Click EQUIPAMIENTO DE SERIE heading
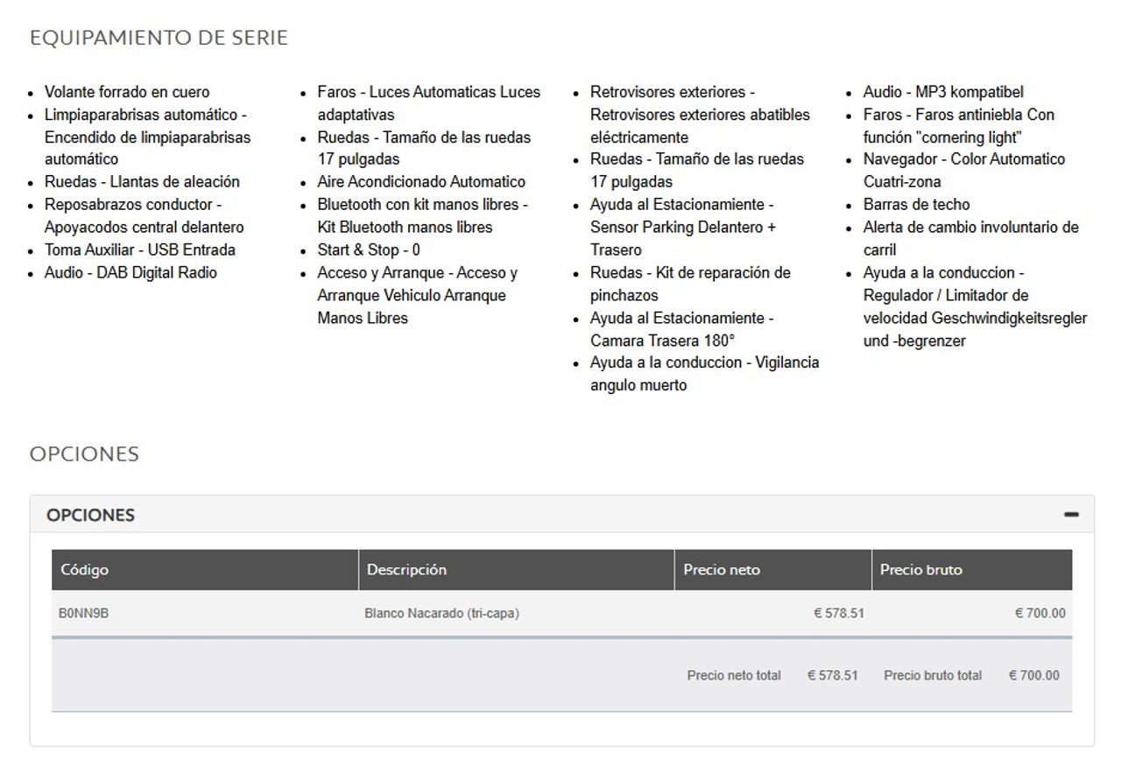The image size is (1121, 774). pos(159,39)
